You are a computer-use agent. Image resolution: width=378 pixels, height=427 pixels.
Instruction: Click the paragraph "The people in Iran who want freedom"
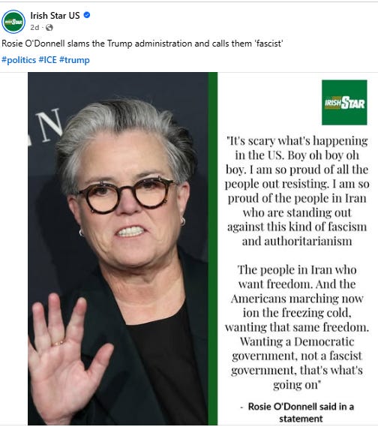click(297, 327)
